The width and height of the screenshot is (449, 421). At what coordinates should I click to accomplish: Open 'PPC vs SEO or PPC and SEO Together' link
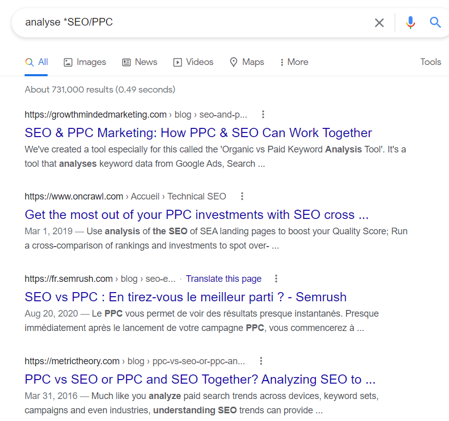200,379
